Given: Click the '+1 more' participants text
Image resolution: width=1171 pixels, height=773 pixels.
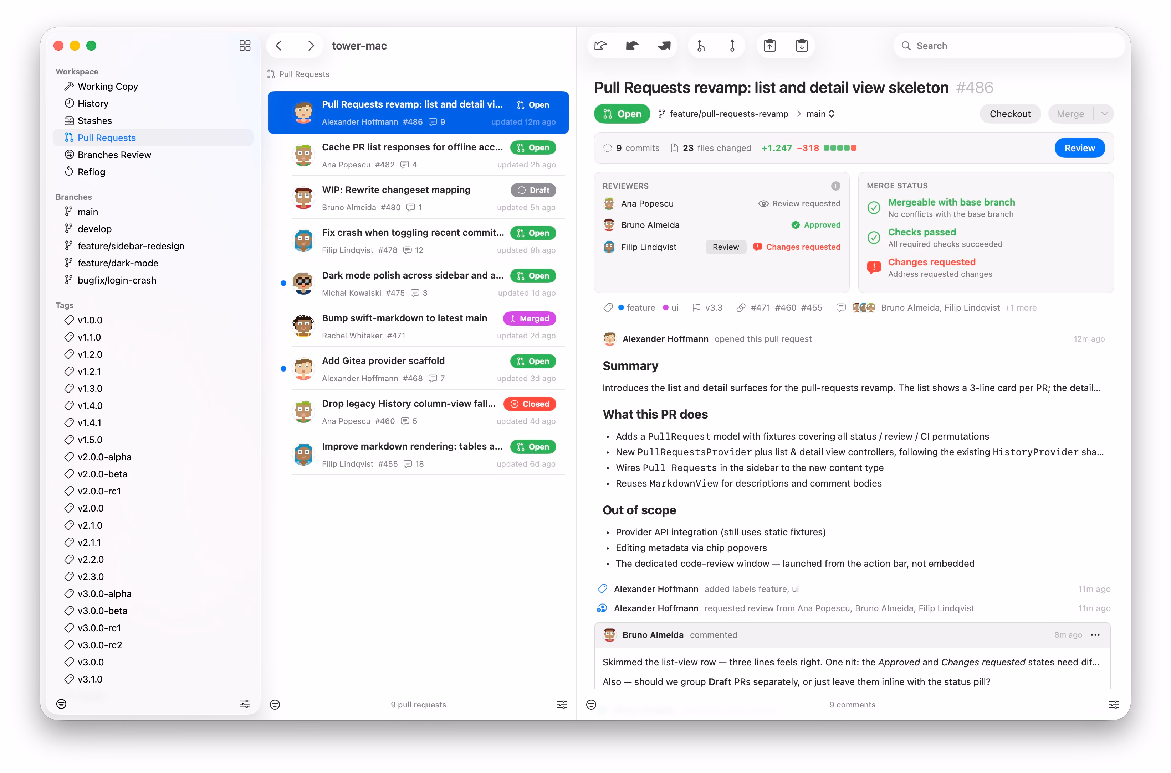Looking at the screenshot, I should [1021, 308].
